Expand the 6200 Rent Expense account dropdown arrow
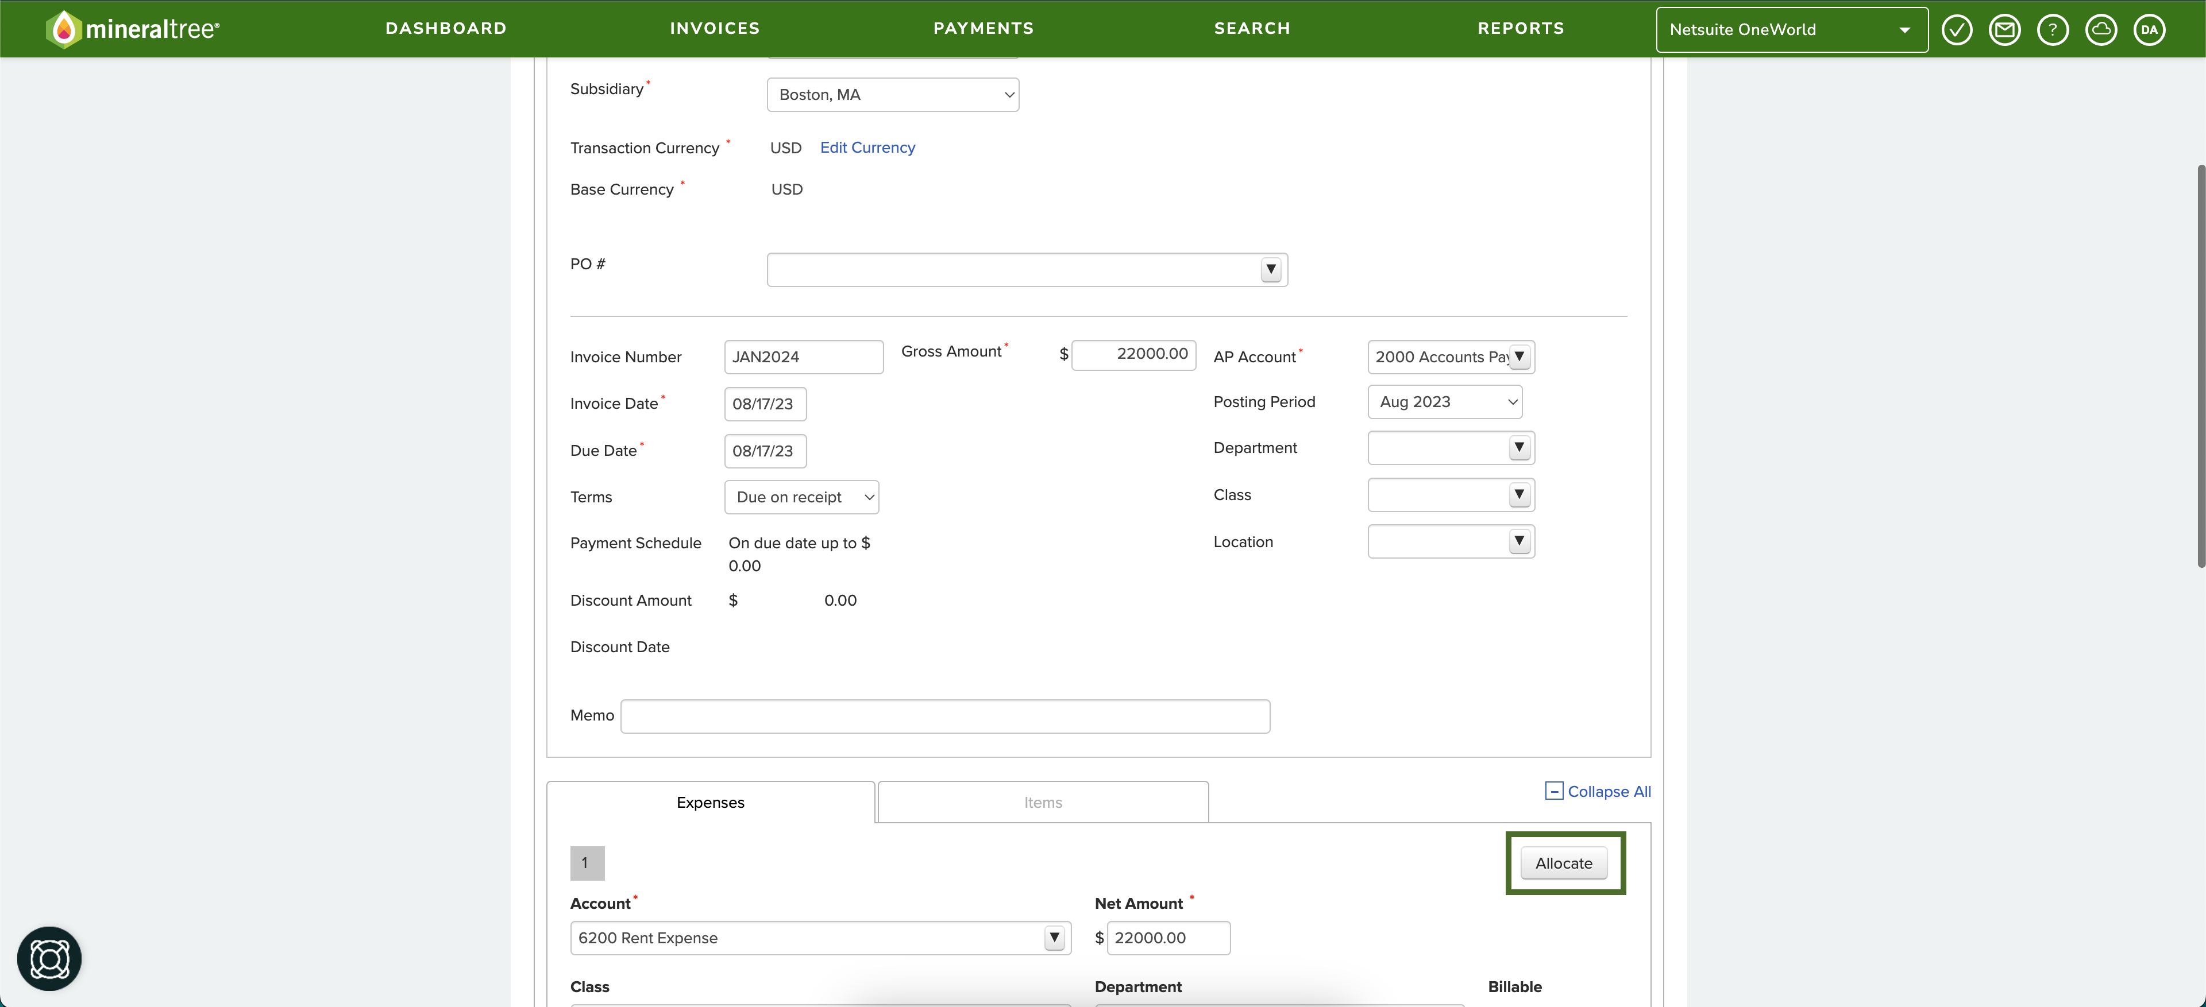Image resolution: width=2206 pixels, height=1007 pixels. (1054, 938)
